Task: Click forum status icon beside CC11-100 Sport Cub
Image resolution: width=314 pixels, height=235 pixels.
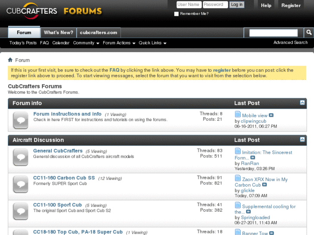Action: (x=21, y=211)
